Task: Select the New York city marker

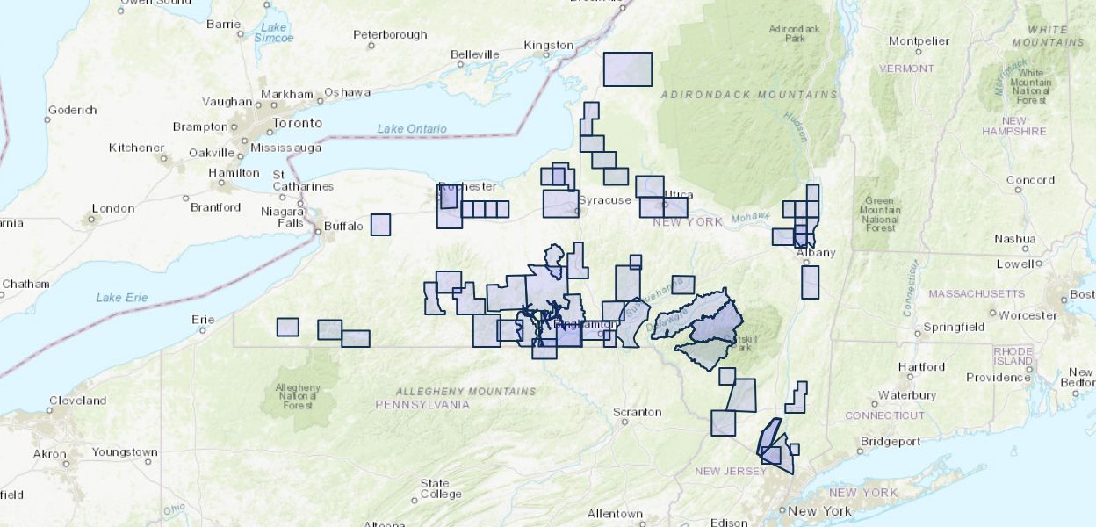Action: 782,509
